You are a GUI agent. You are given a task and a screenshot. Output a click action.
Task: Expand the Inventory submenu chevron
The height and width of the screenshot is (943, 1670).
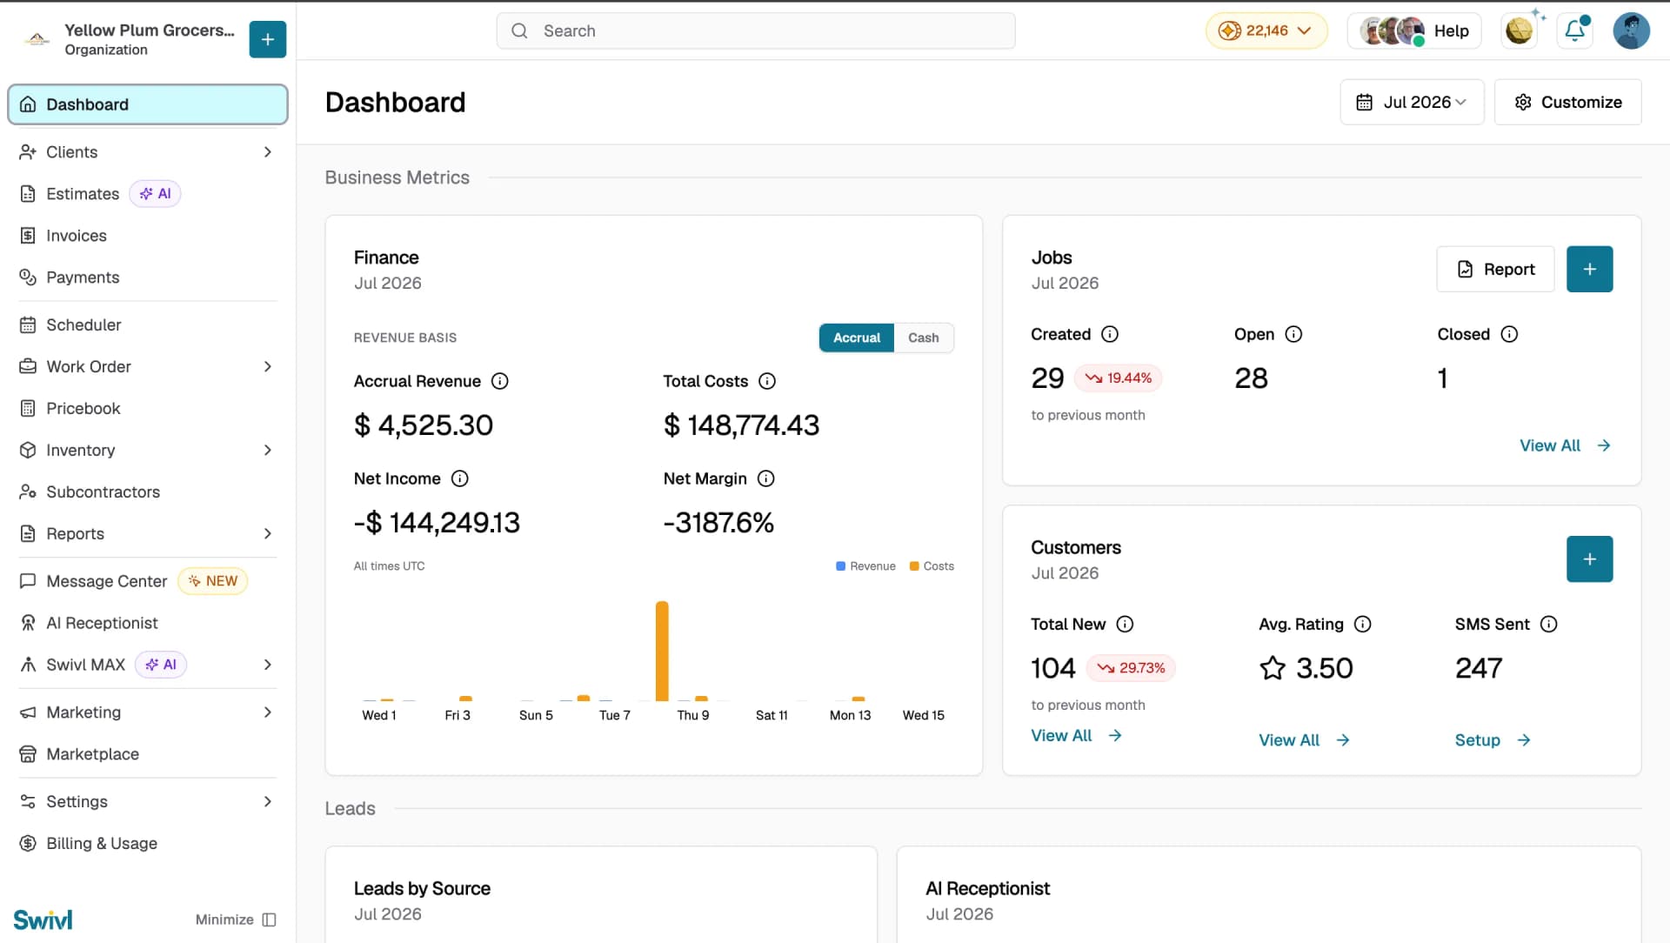(268, 451)
